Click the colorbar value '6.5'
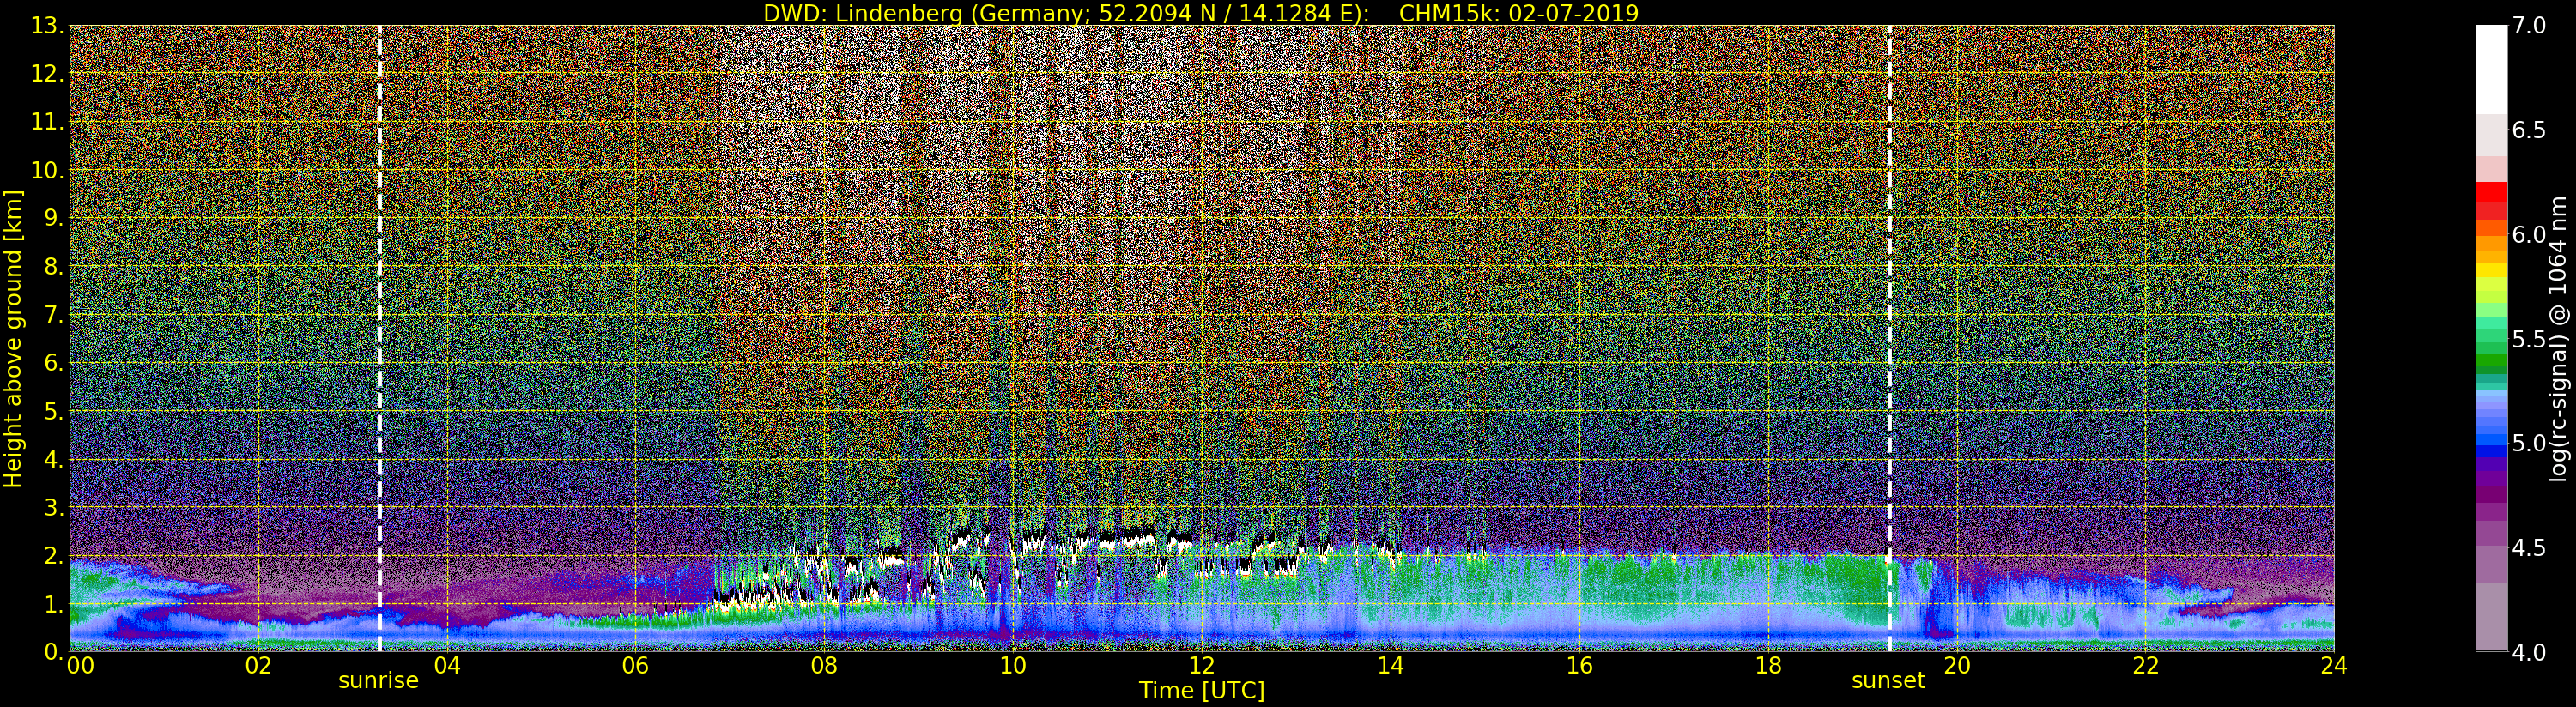Image resolution: width=2576 pixels, height=707 pixels. point(2529,130)
